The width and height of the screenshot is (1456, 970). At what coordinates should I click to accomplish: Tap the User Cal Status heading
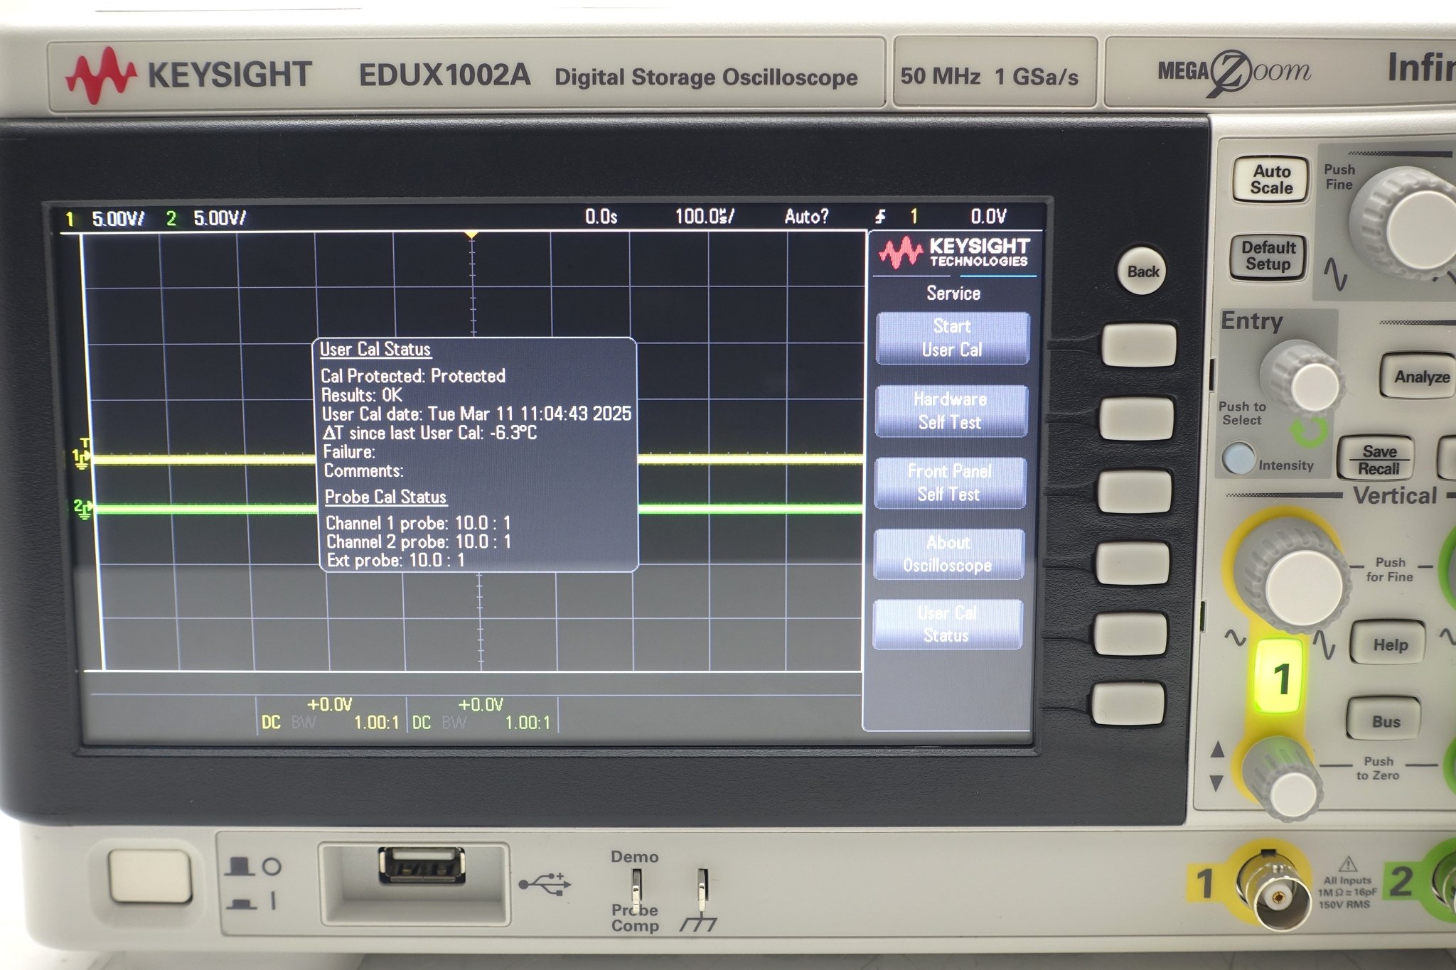pos(375,349)
